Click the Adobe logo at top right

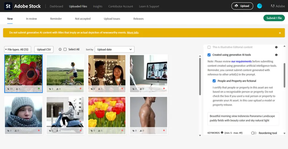pos(278,6)
